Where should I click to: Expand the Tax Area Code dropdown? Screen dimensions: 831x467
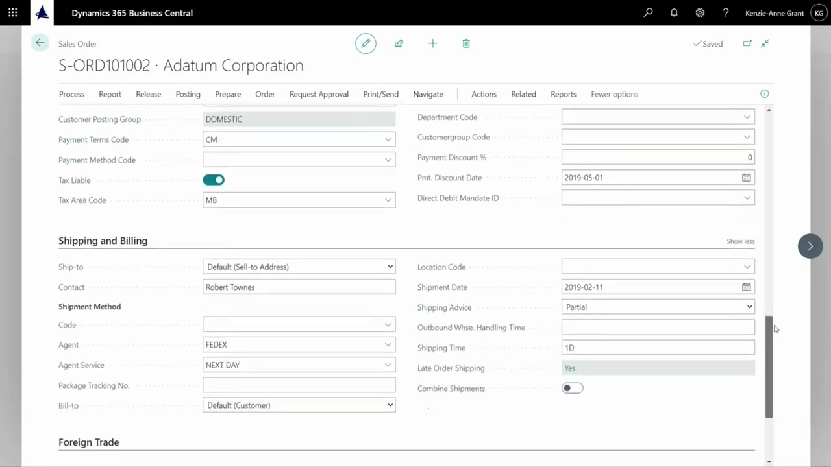(x=388, y=200)
